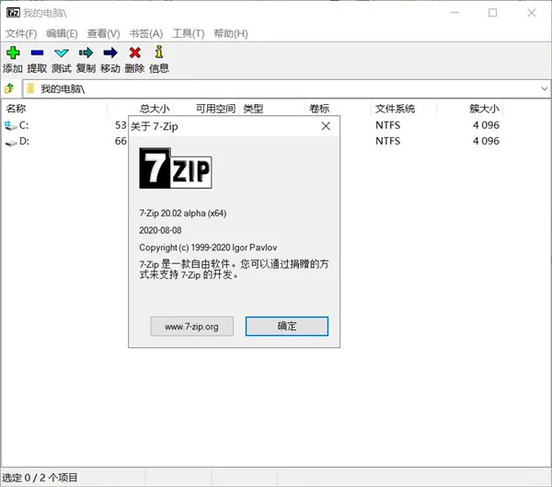Click NTFS in the C: row
The image size is (552, 487).
(388, 125)
